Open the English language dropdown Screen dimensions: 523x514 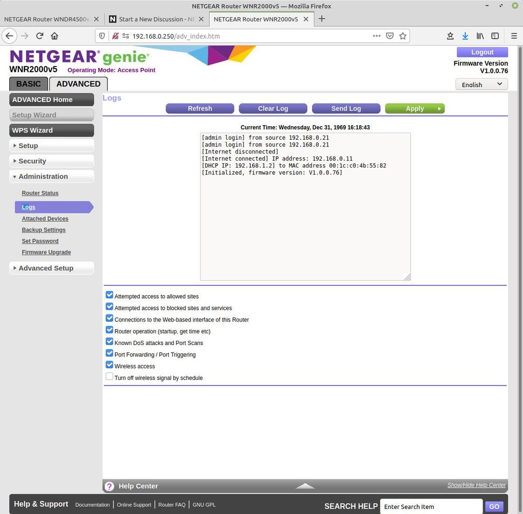point(482,84)
